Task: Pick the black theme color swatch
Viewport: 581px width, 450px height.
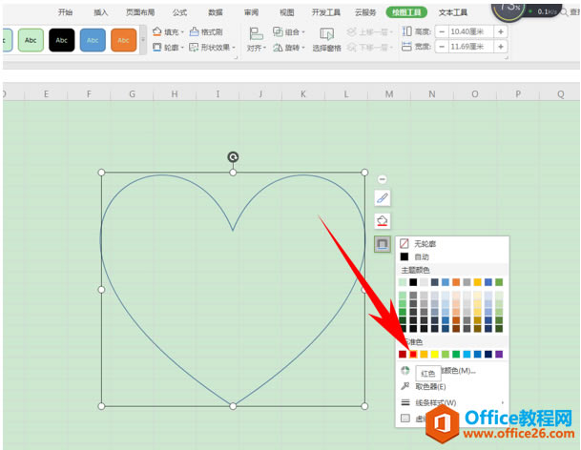Action: point(413,282)
